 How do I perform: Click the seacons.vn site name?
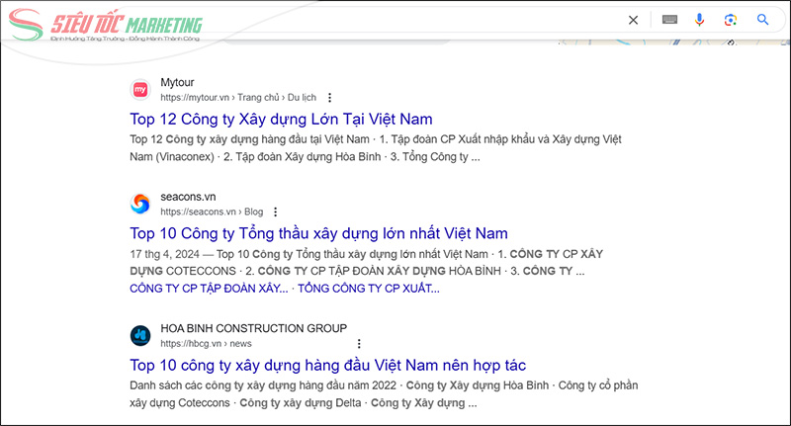(x=188, y=197)
